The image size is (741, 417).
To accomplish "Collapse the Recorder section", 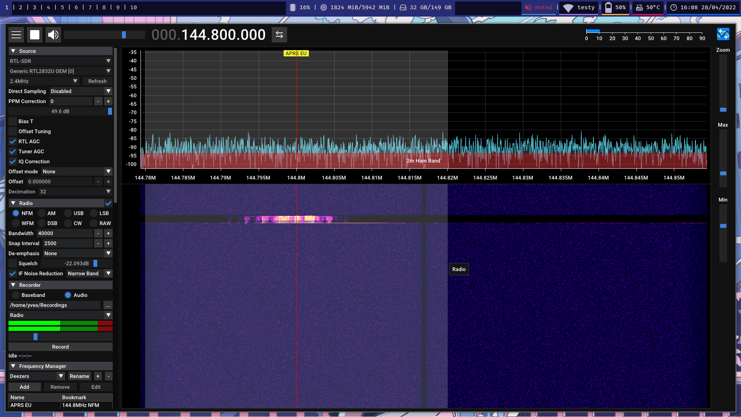I will (x=13, y=285).
